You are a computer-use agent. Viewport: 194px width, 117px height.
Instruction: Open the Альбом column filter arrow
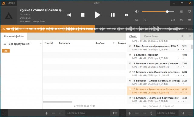tap(114, 43)
